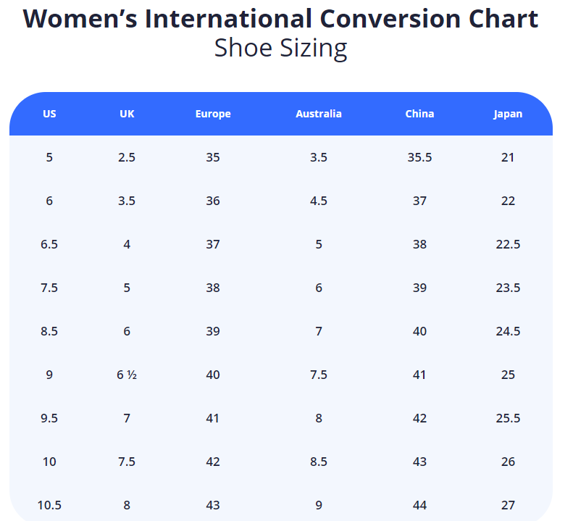Click the Europe column header
Image resolution: width=573 pixels, height=521 pixels.
click(213, 114)
